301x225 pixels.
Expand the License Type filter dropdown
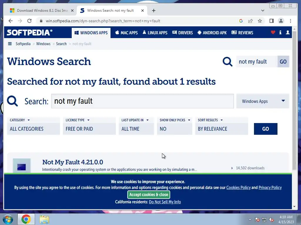pyautogui.click(x=78, y=120)
